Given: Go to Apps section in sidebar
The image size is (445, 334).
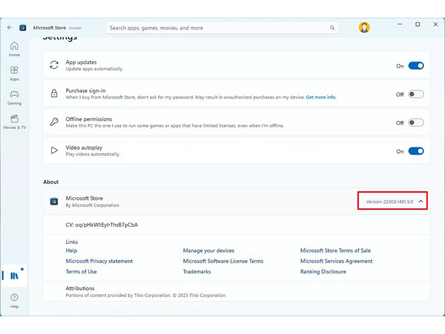Looking at the screenshot, I should pos(14,73).
